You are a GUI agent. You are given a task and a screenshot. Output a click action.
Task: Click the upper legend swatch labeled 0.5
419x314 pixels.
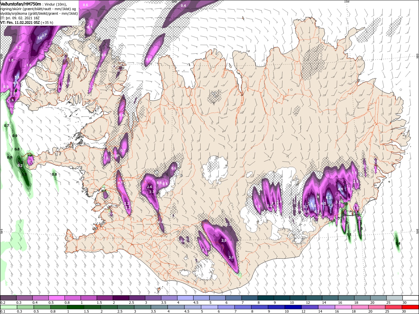[x=57, y=298]
